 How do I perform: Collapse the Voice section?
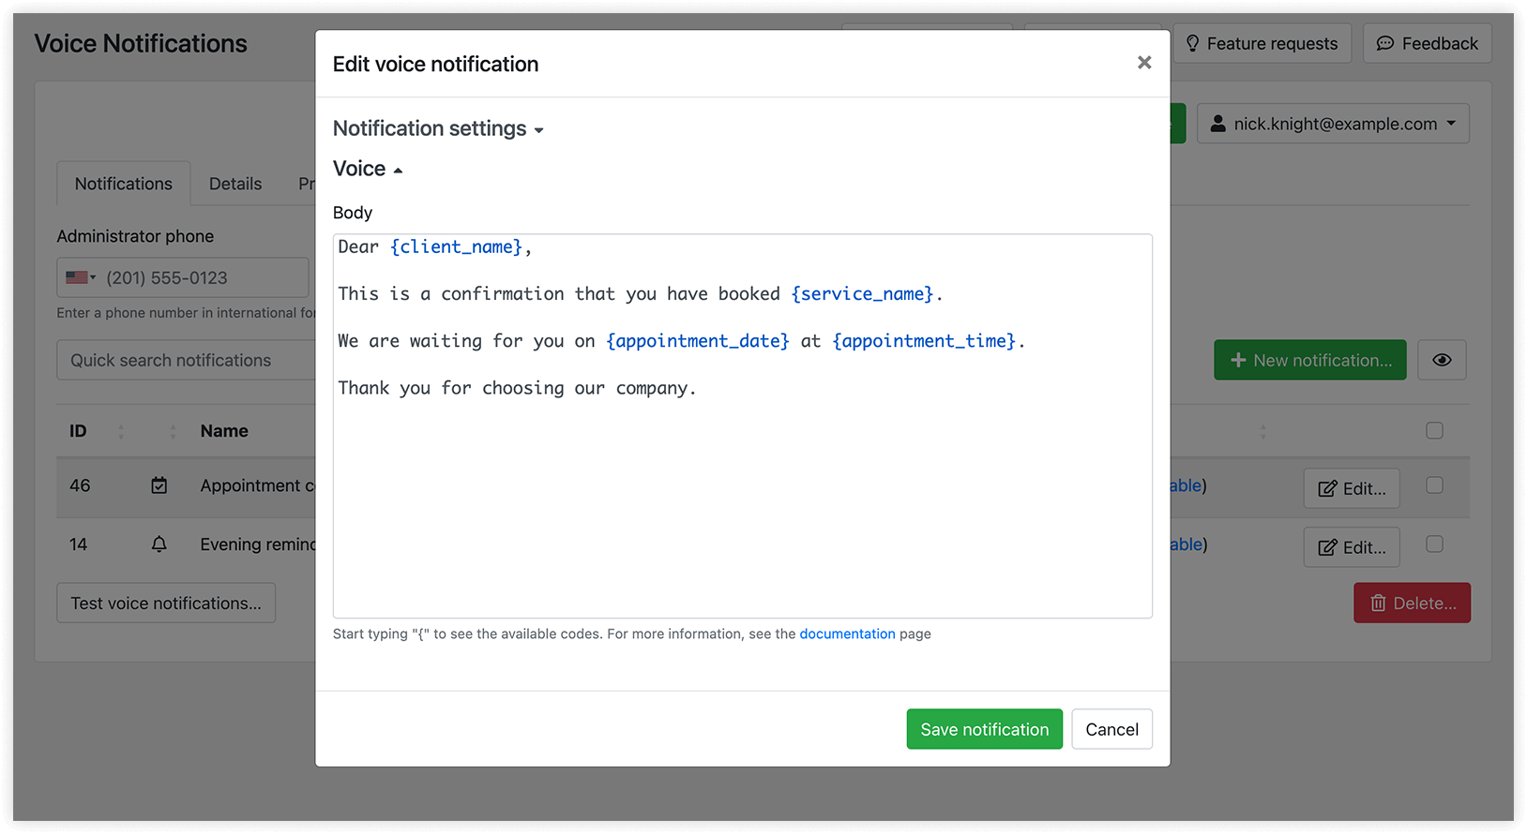click(368, 169)
